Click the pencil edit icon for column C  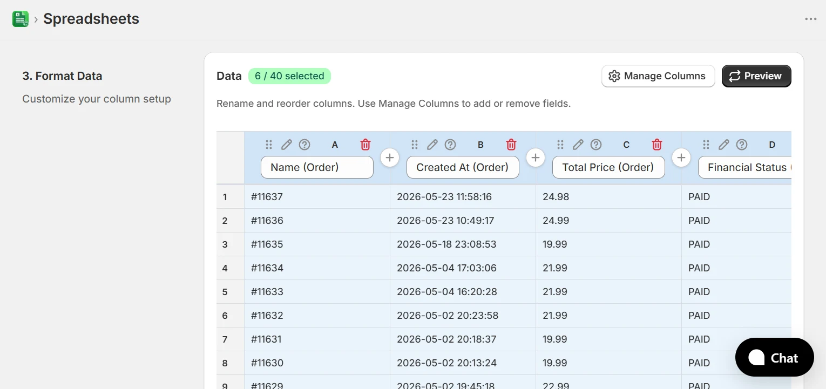pos(578,145)
